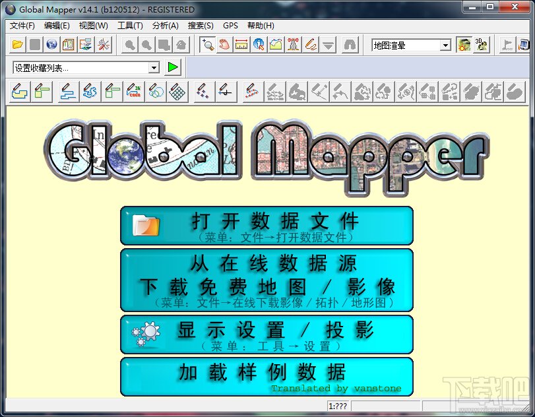
Task: Click the binoculars search icon
Action: [350, 45]
